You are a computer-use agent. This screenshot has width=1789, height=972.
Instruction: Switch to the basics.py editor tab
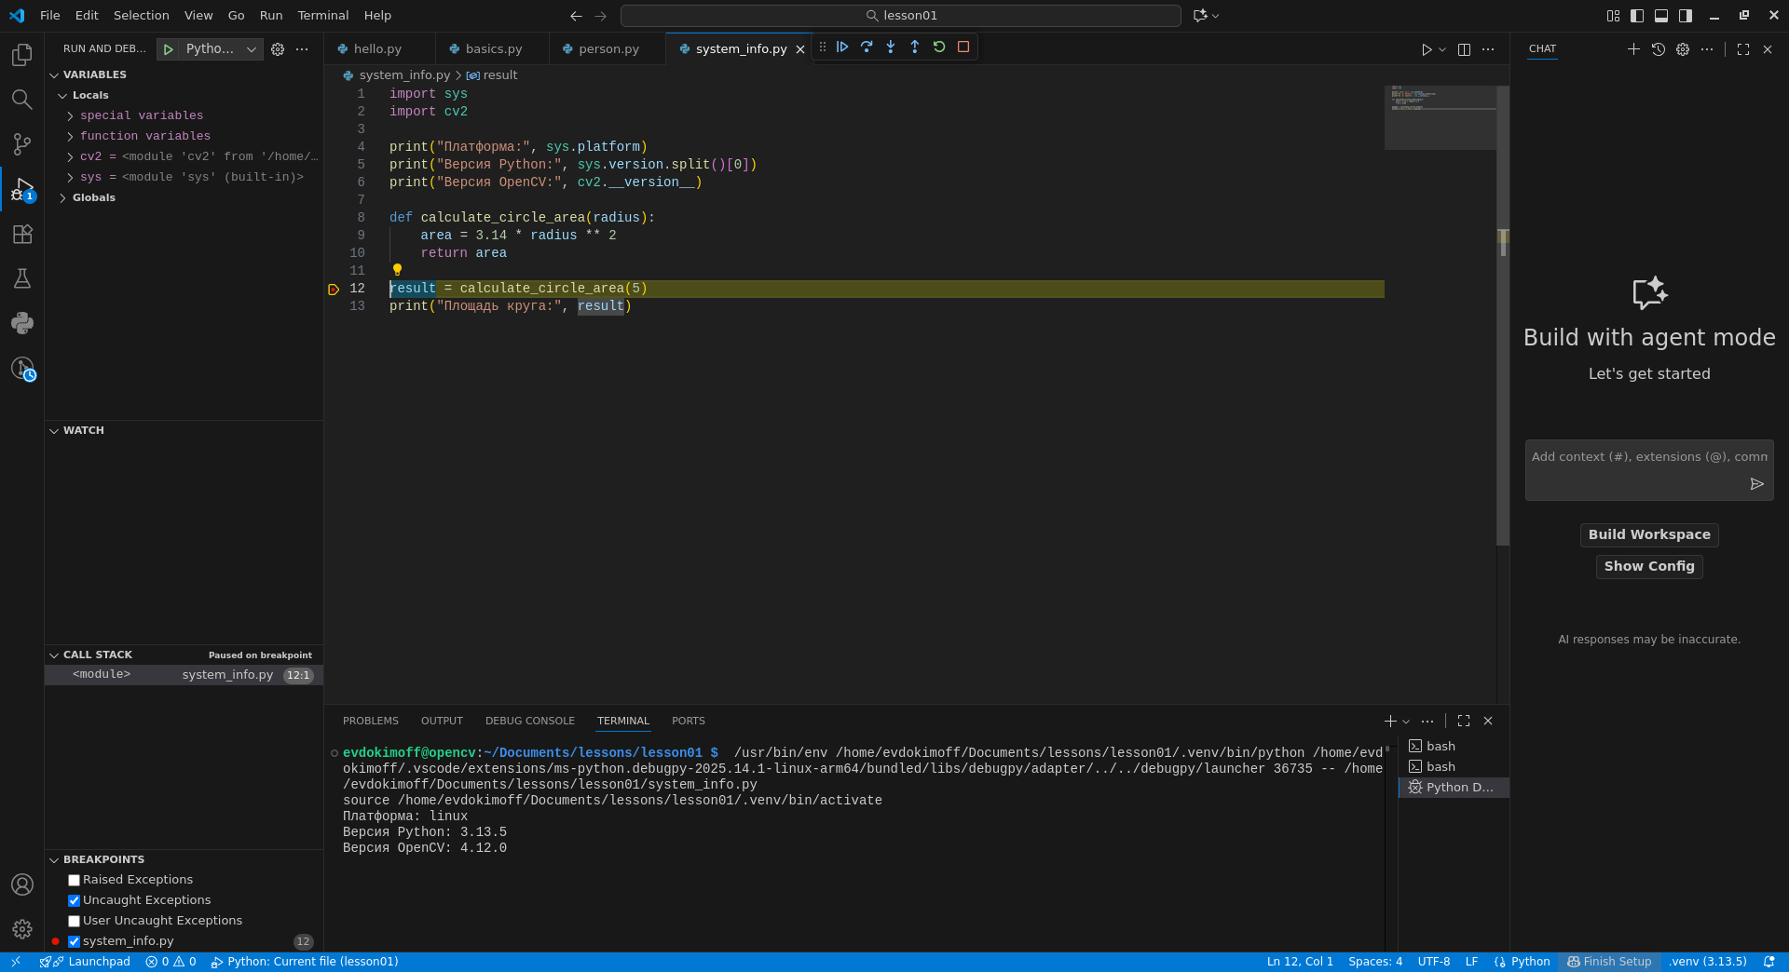click(x=493, y=49)
